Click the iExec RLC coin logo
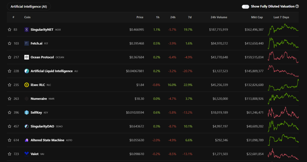The height and width of the screenshot is (162, 307). pos(27,85)
